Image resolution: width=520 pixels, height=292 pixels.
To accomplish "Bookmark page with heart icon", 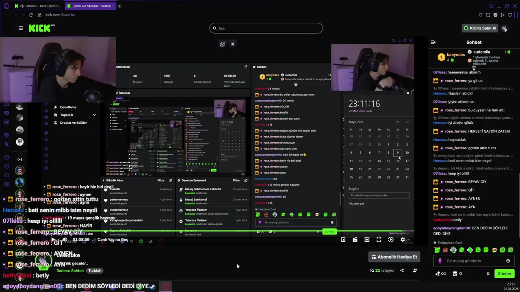I will coord(510,15).
